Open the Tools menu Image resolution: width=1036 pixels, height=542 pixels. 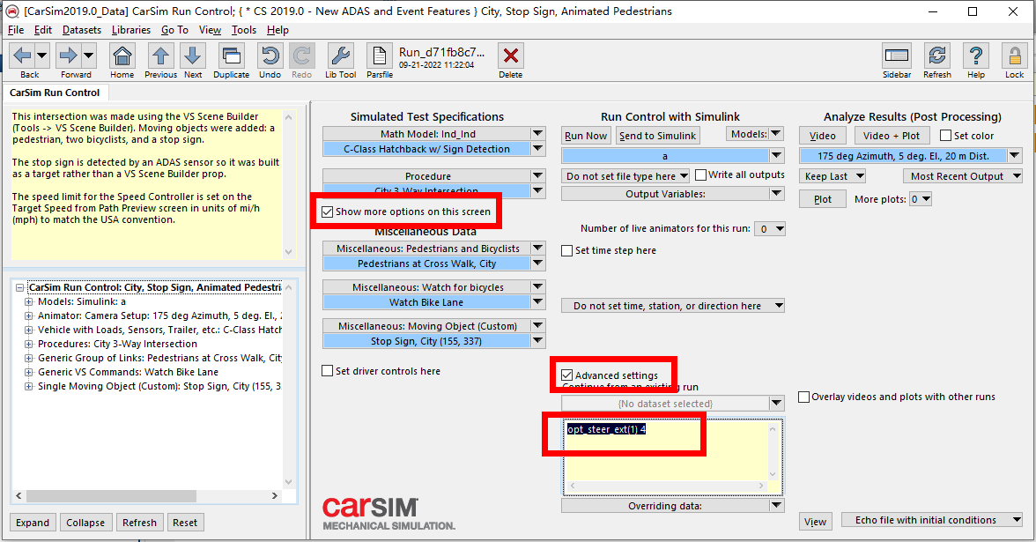(x=244, y=30)
